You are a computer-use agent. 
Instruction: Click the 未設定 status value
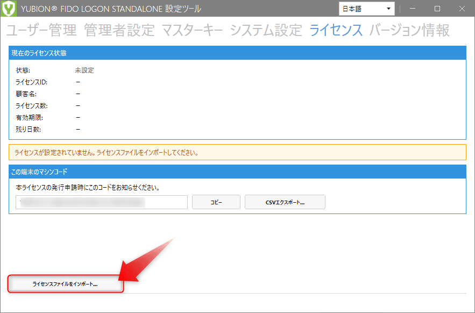pos(84,70)
